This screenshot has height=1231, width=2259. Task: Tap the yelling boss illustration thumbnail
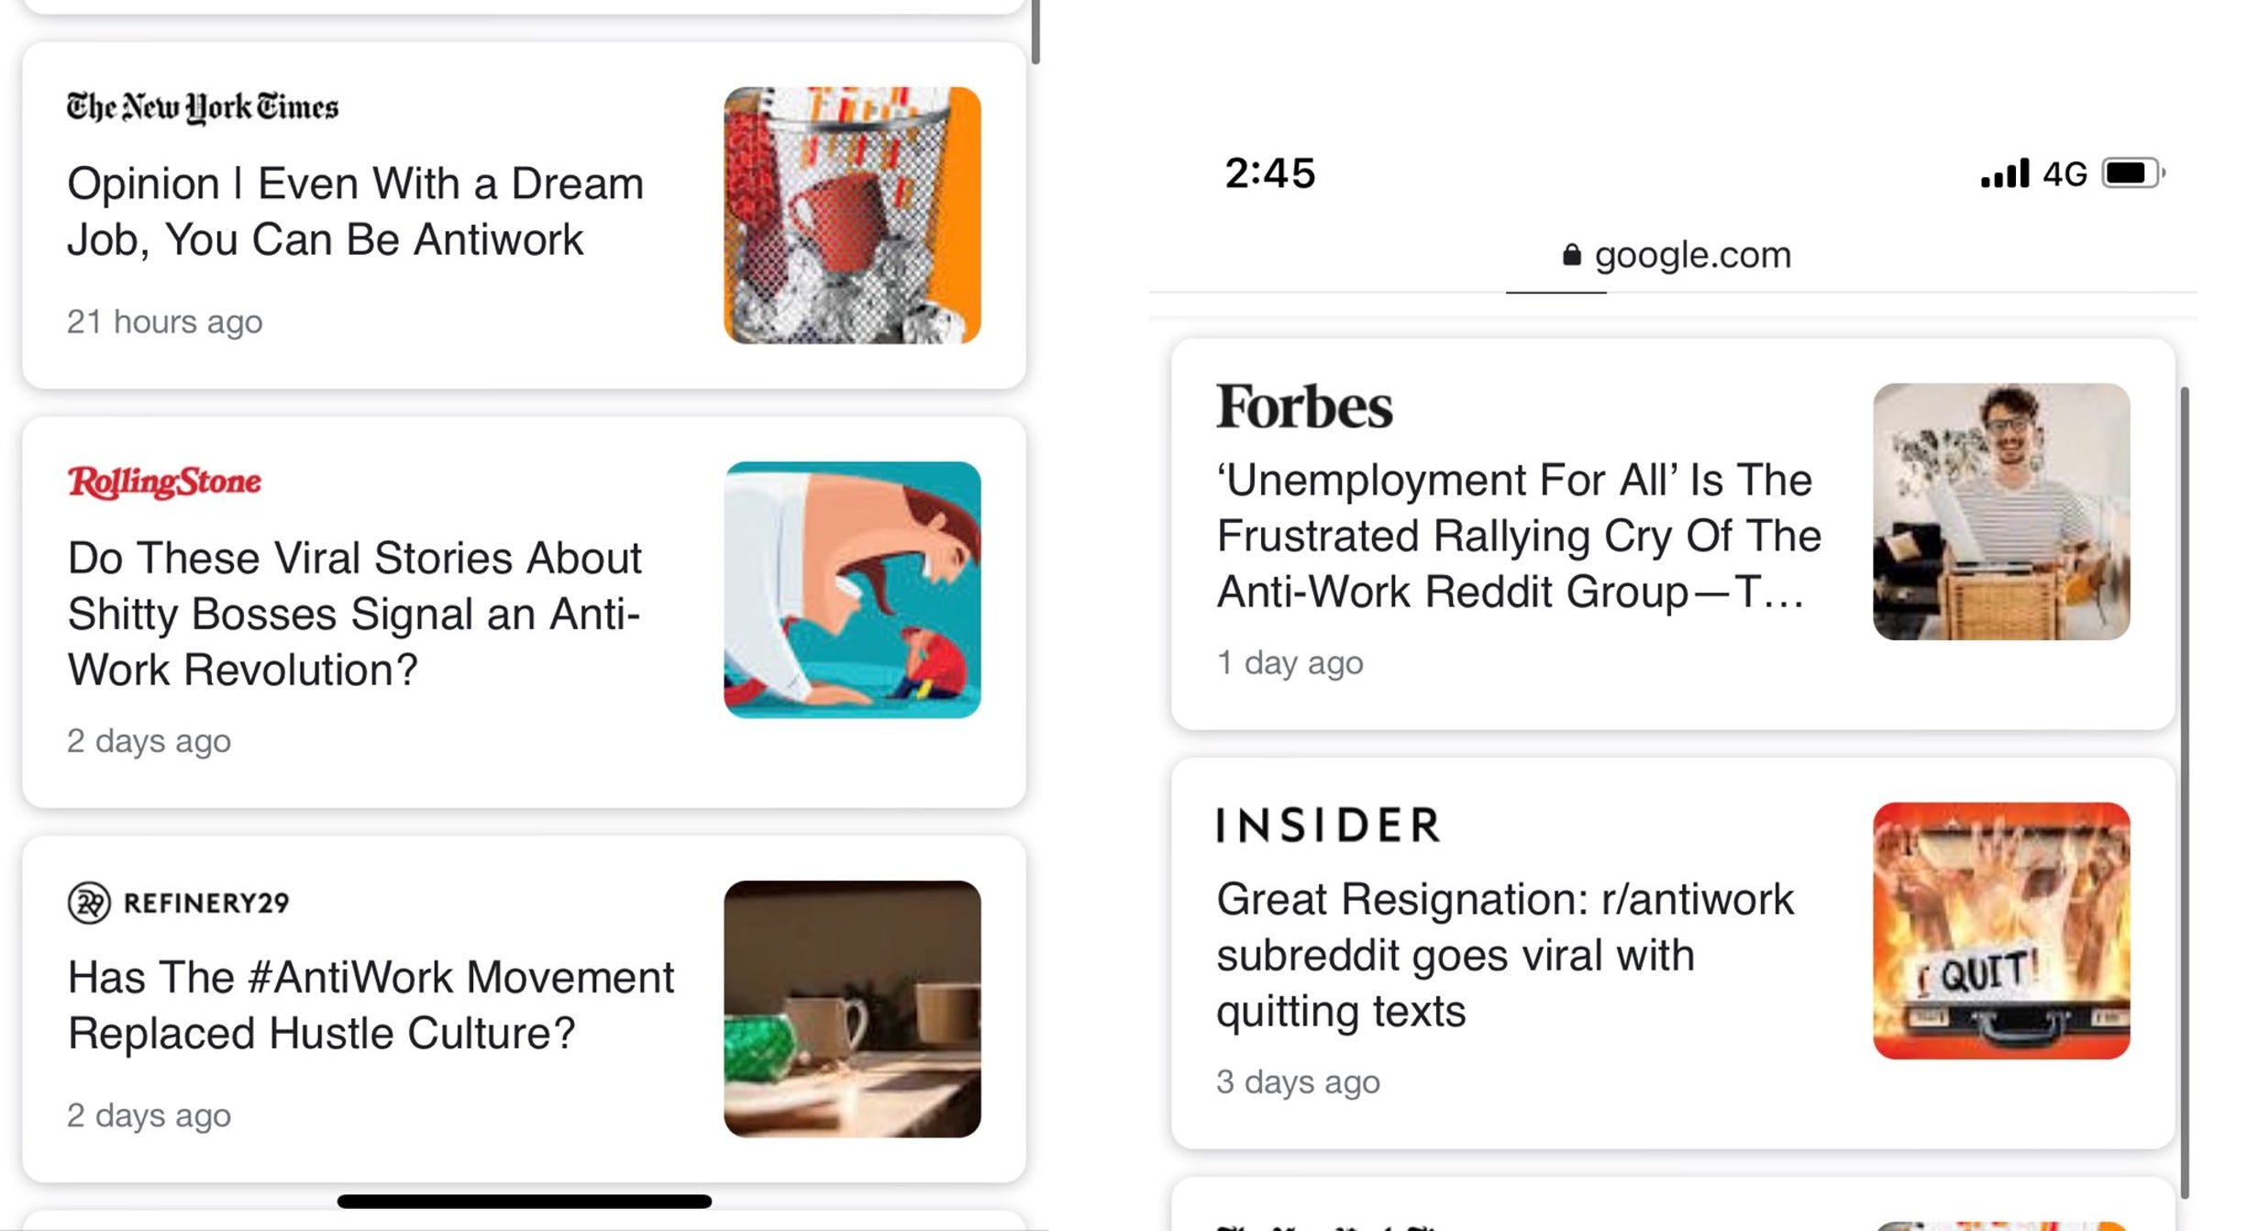[852, 590]
